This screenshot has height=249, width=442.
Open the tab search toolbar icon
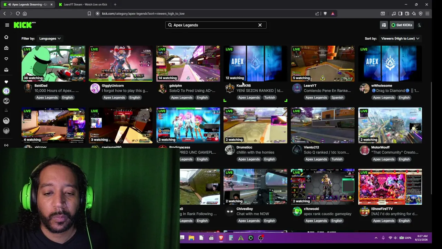click(383, 13)
